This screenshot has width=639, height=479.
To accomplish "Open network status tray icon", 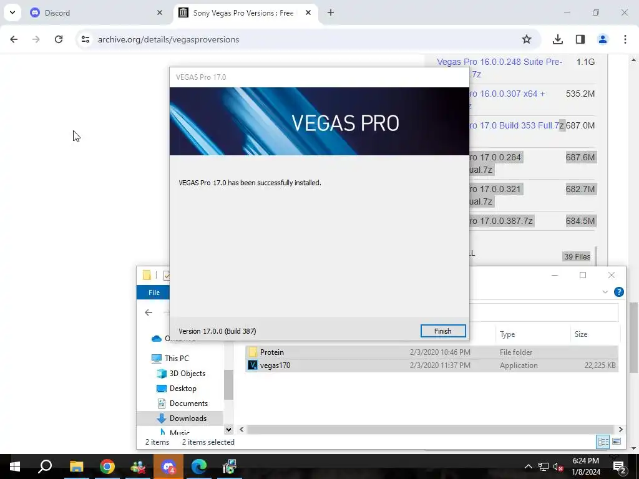I will (x=544, y=467).
